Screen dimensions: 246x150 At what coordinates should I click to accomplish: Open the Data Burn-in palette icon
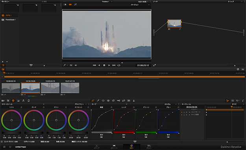(134, 101)
